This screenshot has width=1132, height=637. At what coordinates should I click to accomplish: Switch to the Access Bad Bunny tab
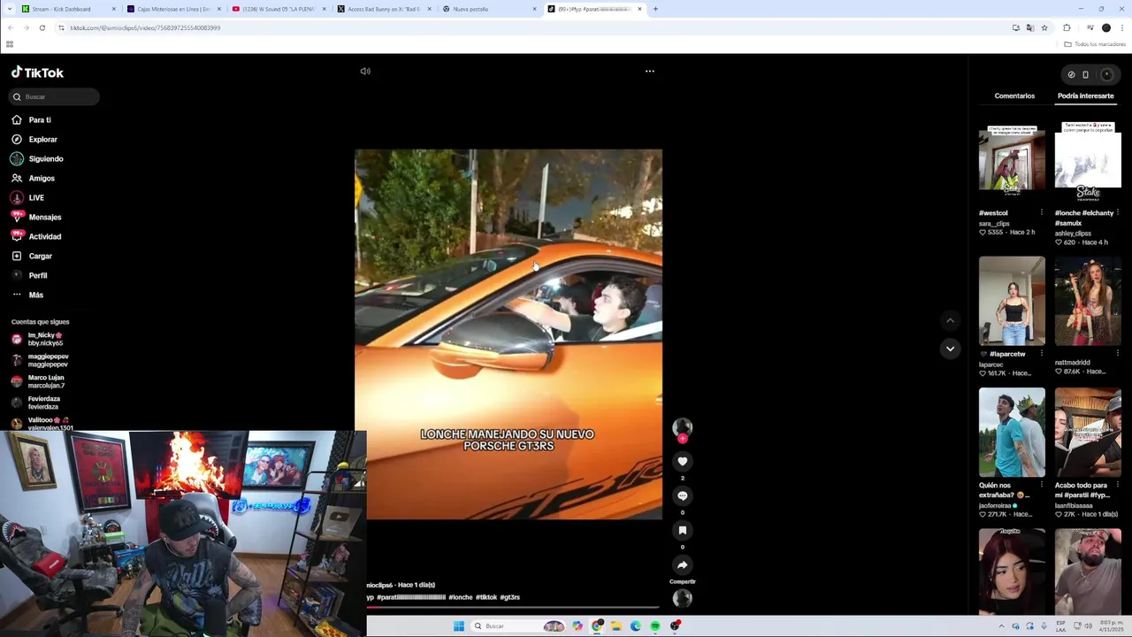[384, 9]
